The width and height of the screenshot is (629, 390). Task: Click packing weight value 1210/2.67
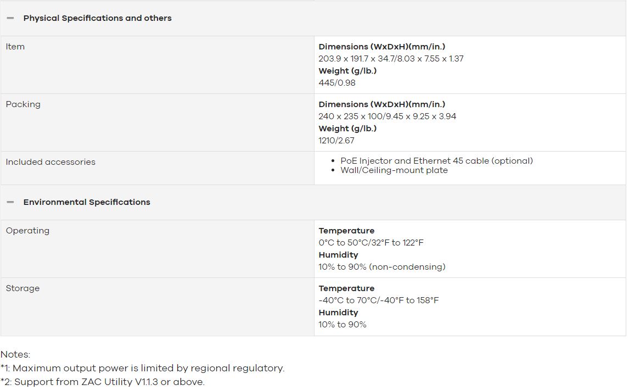tap(336, 141)
